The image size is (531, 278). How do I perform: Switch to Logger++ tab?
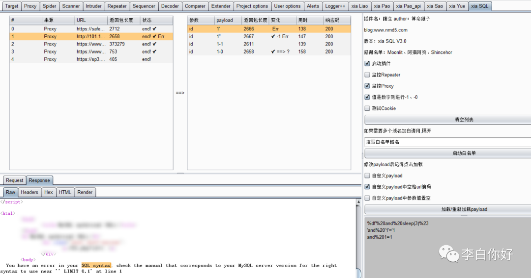[x=335, y=6]
